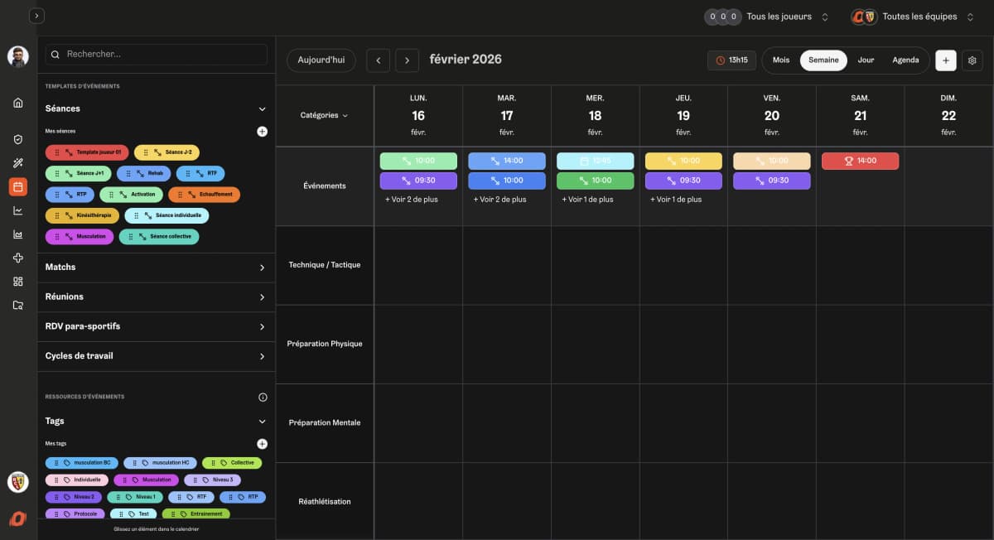Collapse the Séances section
Viewport: 994px width, 540px height.
pos(262,108)
